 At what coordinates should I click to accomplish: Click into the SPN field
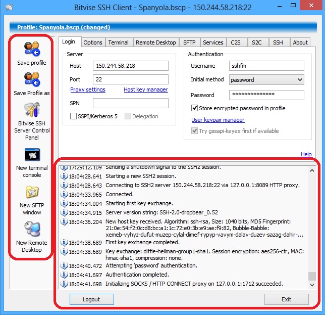(131, 103)
